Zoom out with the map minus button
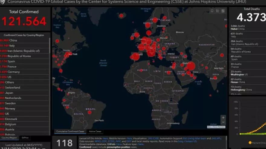Image resolution: width=266 pixels, height=149 pixels. 223,122
